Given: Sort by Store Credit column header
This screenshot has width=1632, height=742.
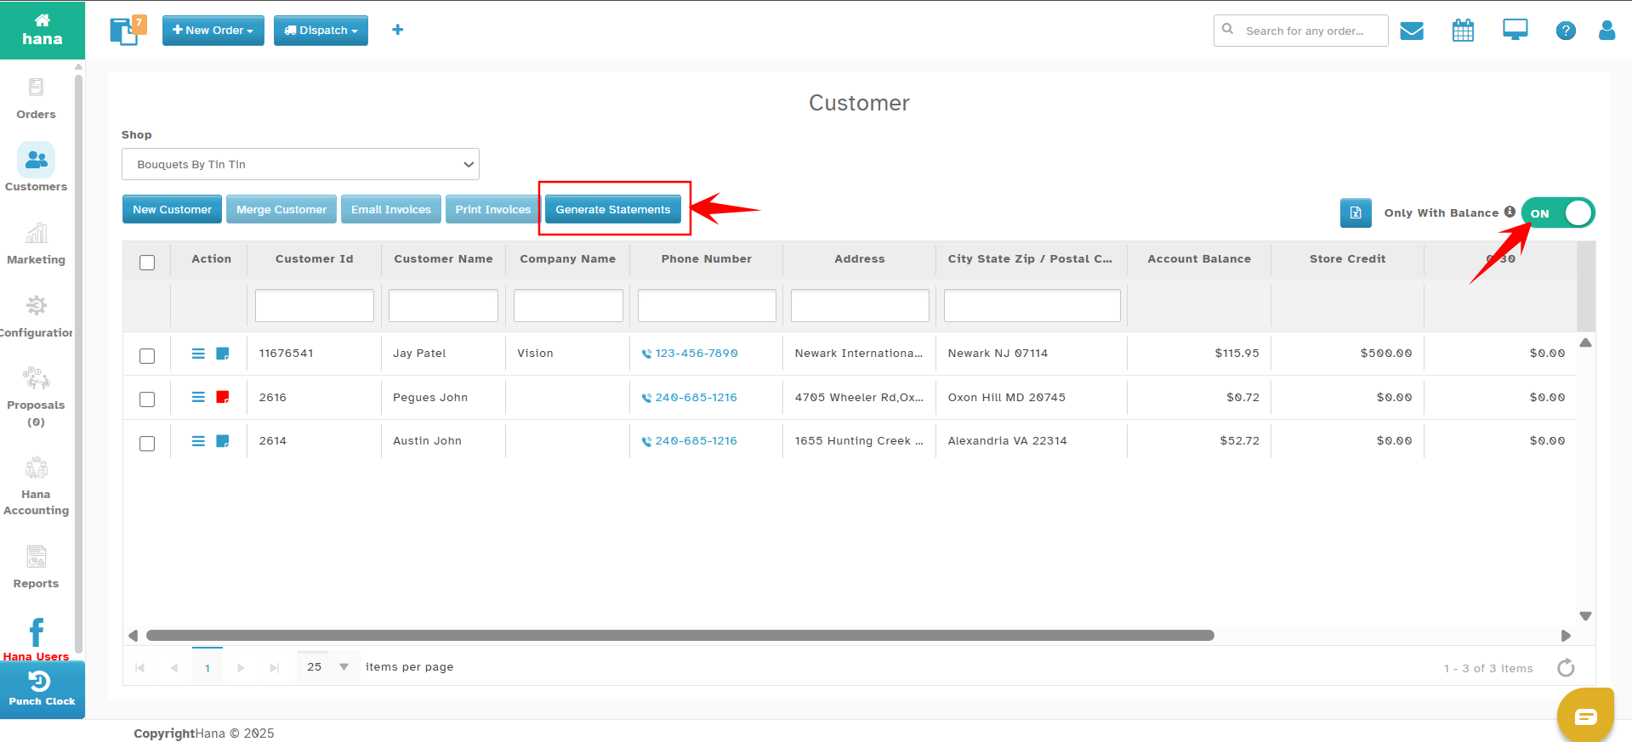Looking at the screenshot, I should [1348, 259].
